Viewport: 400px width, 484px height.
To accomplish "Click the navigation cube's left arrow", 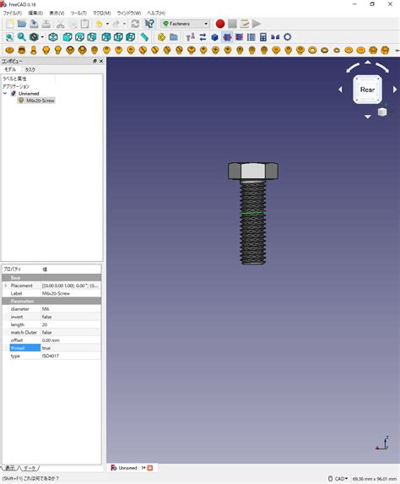I will click(x=340, y=90).
